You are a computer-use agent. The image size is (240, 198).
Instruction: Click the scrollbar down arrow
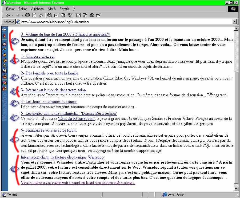tap(236, 189)
